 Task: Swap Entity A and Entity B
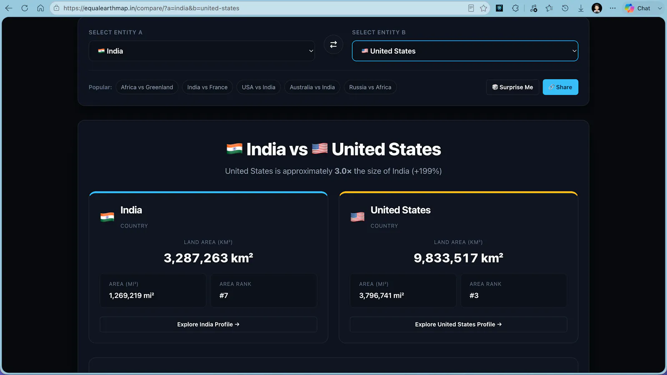[x=333, y=45]
